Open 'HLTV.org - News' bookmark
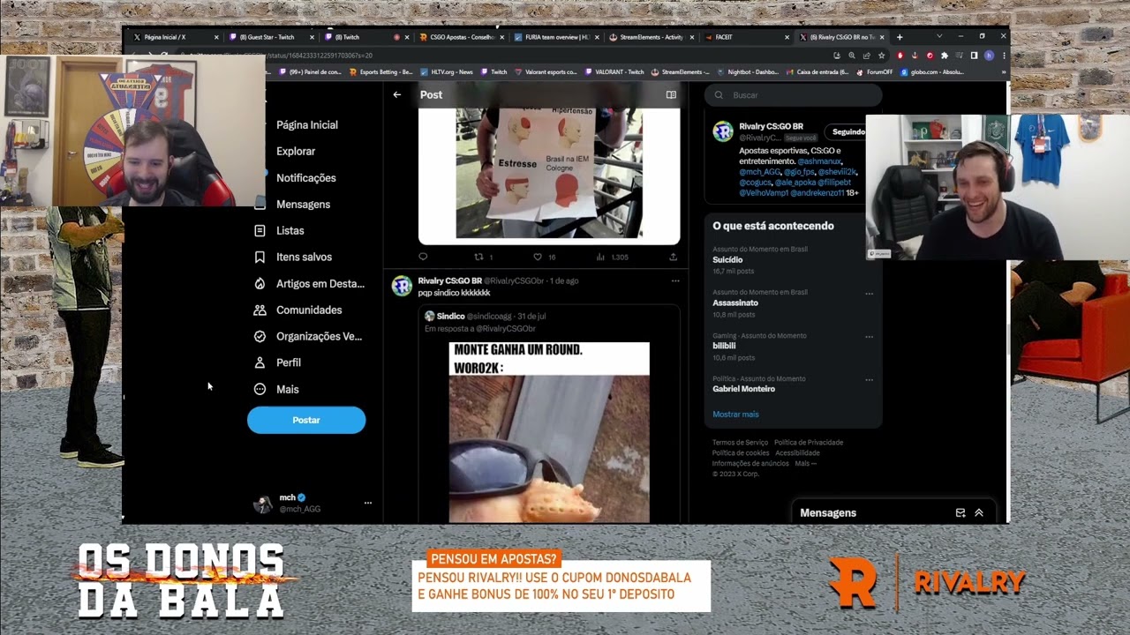The width and height of the screenshot is (1130, 635). [447, 71]
